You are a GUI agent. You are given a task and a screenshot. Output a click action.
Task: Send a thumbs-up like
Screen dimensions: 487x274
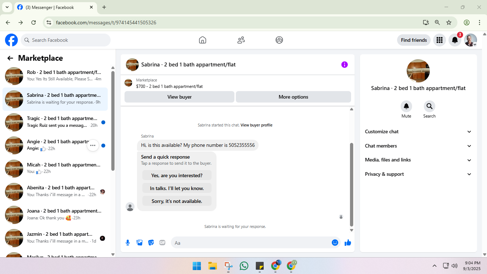coord(348,243)
